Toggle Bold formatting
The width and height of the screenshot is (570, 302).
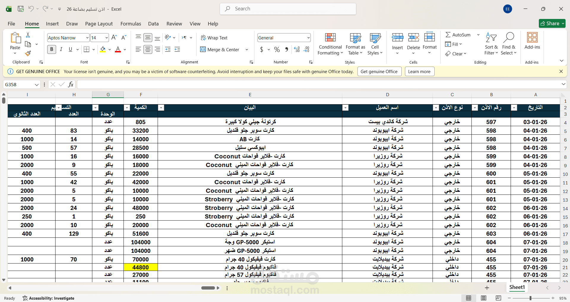(x=52, y=49)
